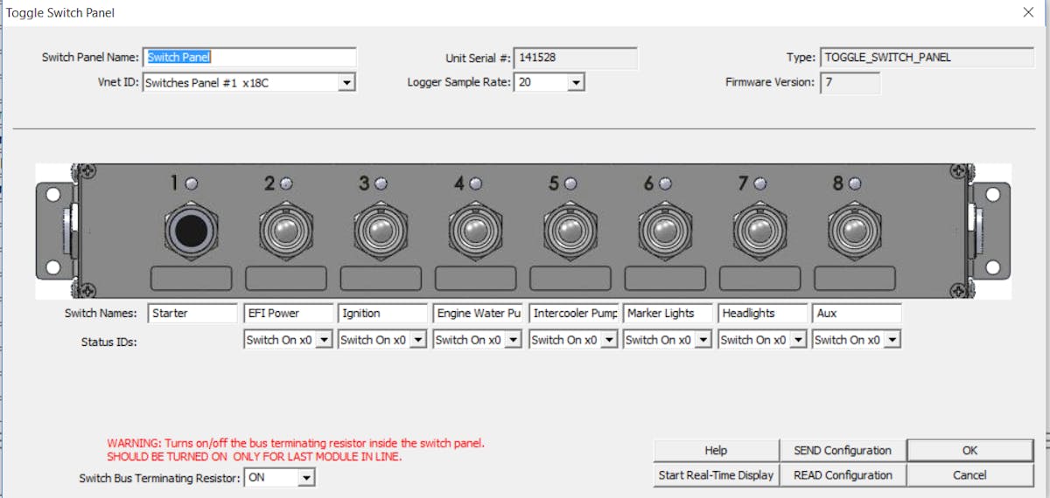The width and height of the screenshot is (1050, 498).
Task: Click the indicator LED next to switch 8
Action: tap(855, 183)
